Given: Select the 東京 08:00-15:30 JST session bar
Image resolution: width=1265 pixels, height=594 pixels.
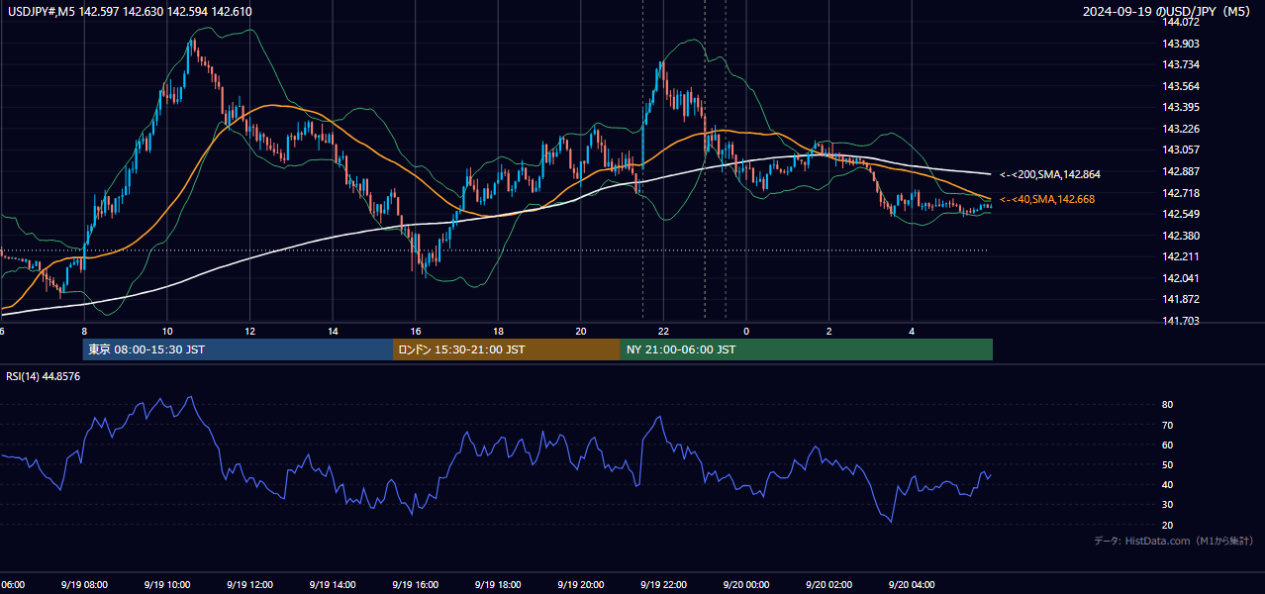Looking at the screenshot, I should point(238,349).
